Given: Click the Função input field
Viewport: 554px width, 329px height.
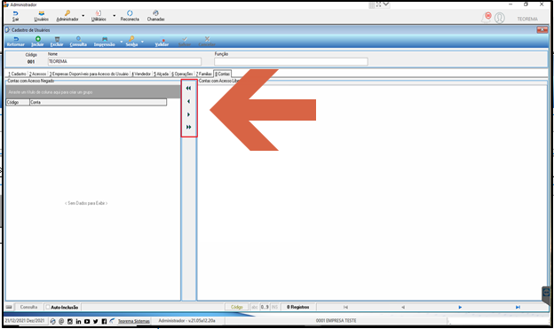Looking at the screenshot, I should 291,61.
